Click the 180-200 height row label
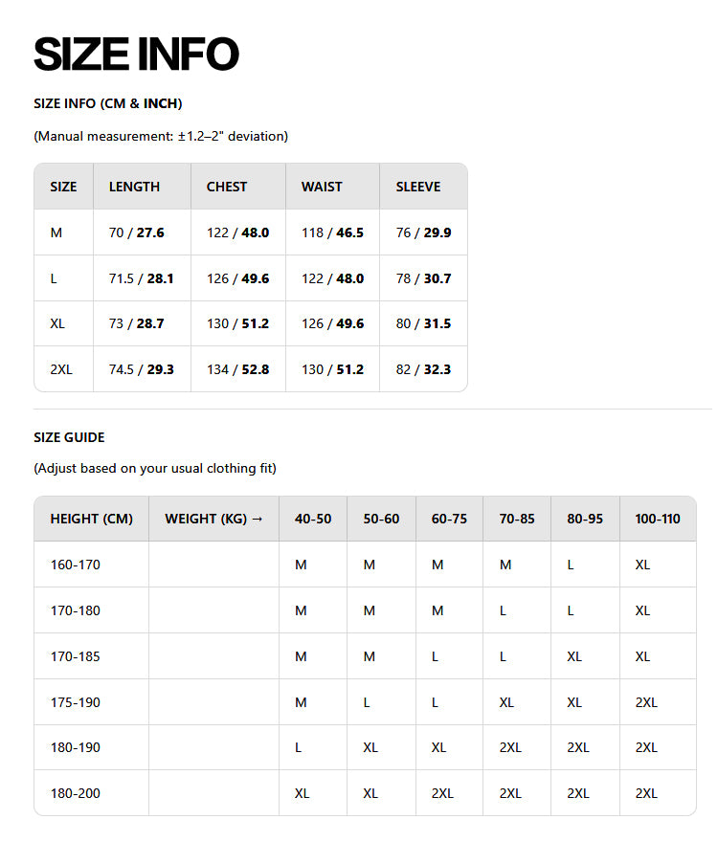This screenshot has width=718, height=842. pos(76,793)
